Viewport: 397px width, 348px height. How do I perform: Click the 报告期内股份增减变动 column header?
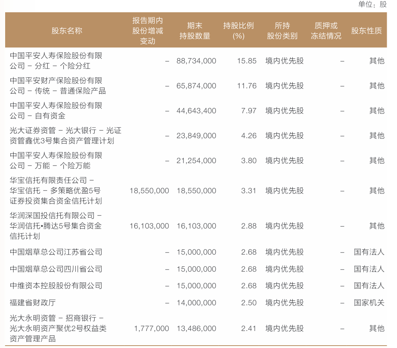pos(148,31)
